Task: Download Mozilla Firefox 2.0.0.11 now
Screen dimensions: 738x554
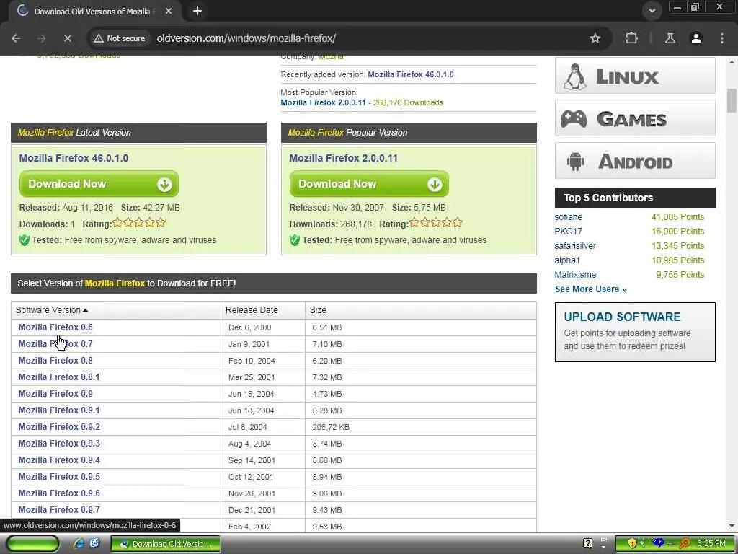Action: [369, 184]
